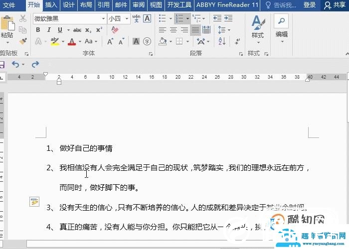Toggle justify alignment
349x249 pixels.
tap(195, 30)
